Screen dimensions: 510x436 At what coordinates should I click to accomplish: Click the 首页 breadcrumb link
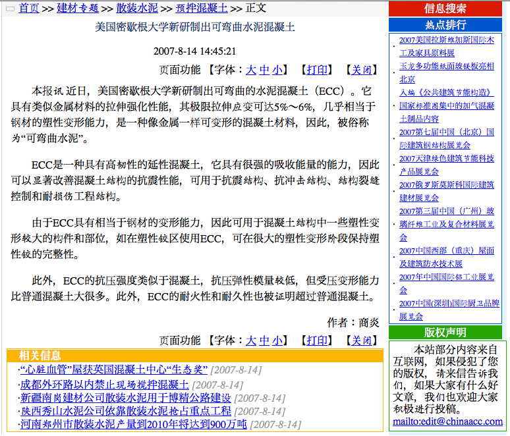coord(28,9)
